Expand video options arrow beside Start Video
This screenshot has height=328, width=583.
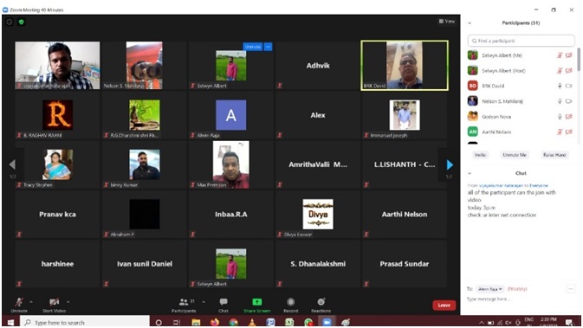(x=68, y=302)
